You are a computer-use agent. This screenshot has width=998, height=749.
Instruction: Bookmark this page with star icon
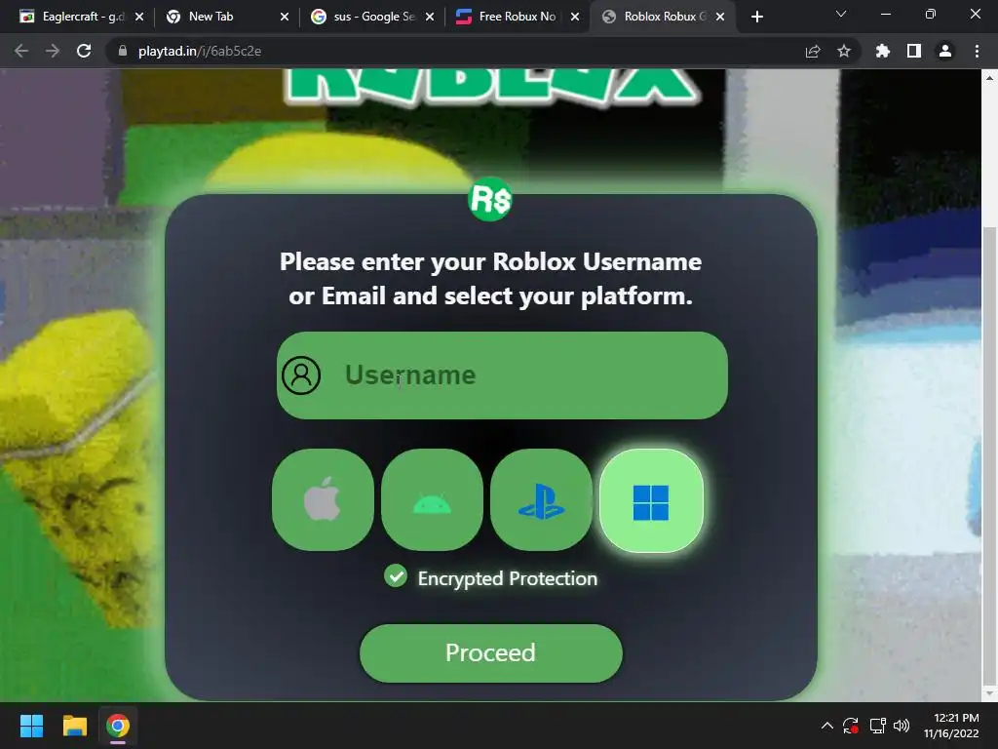(x=844, y=51)
